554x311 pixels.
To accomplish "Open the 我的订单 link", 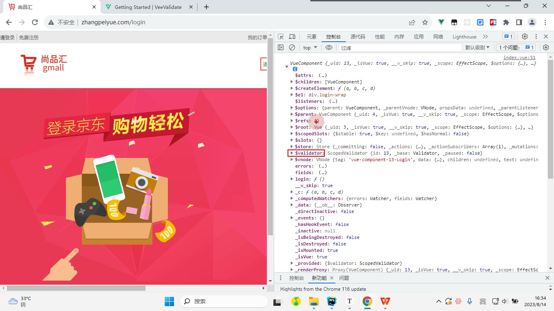I will click(x=257, y=38).
